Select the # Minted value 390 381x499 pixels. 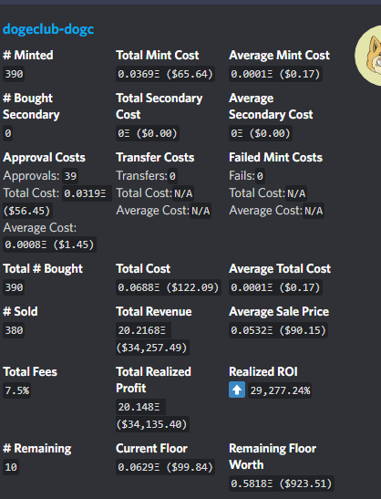14,74
